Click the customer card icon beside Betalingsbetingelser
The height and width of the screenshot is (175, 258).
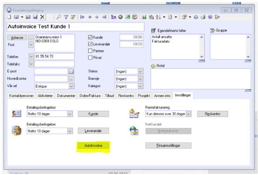16,113
